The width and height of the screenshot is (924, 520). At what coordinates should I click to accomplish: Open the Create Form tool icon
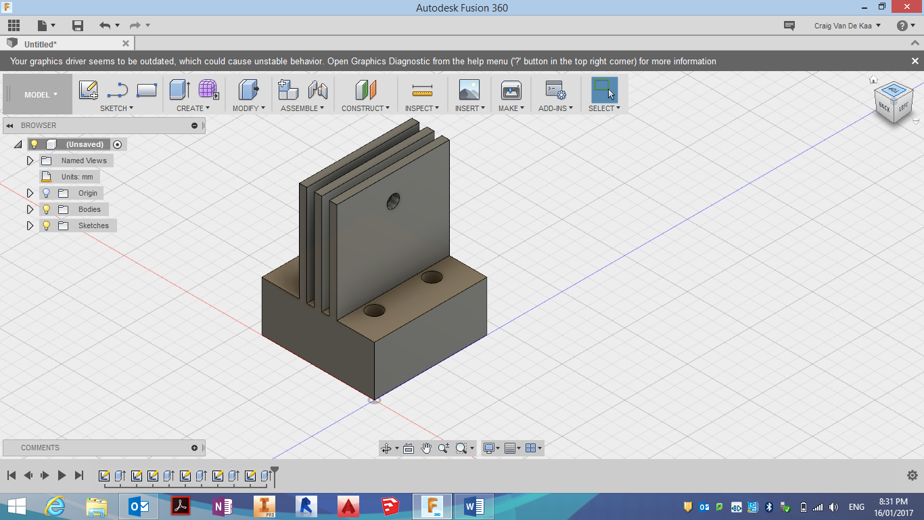[x=208, y=89]
